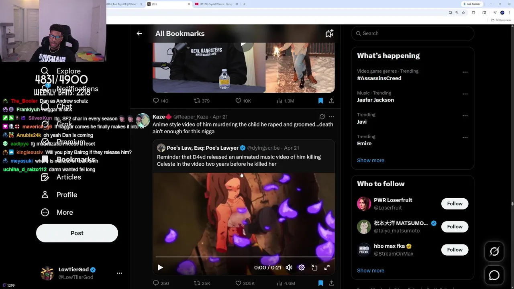
Task: Open Ask Gemini in Chrome
Action: point(472,4)
